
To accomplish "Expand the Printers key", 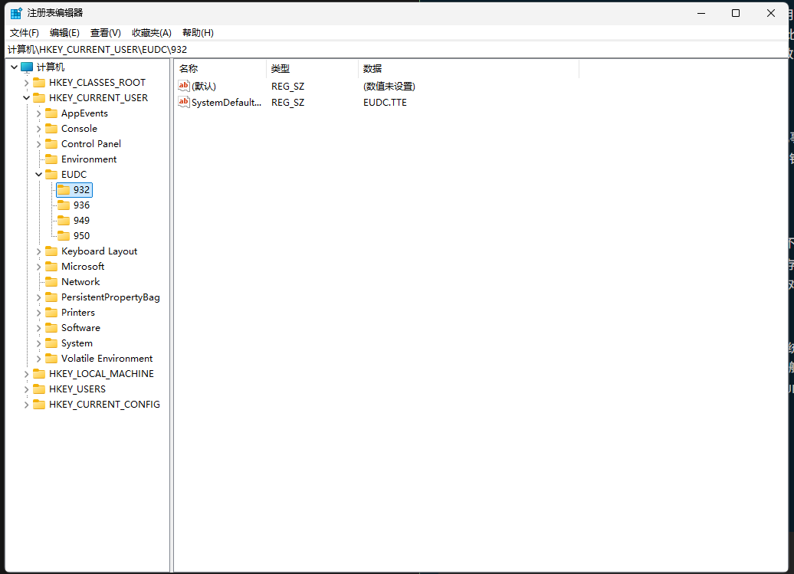I will tap(38, 313).
